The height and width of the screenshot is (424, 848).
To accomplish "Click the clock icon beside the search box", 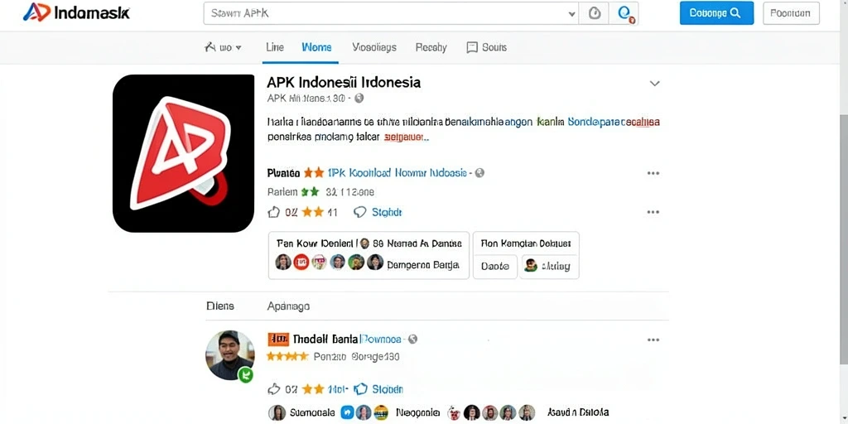I will coord(594,13).
